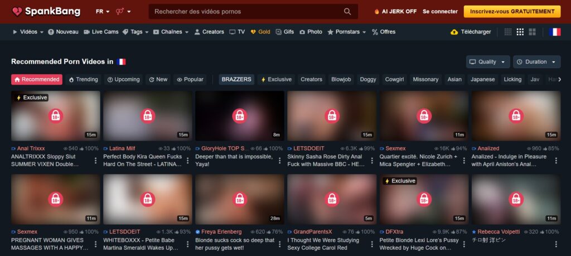The height and width of the screenshot is (256, 571).
Task: Open the DFXtra channel link
Action: [394, 232]
